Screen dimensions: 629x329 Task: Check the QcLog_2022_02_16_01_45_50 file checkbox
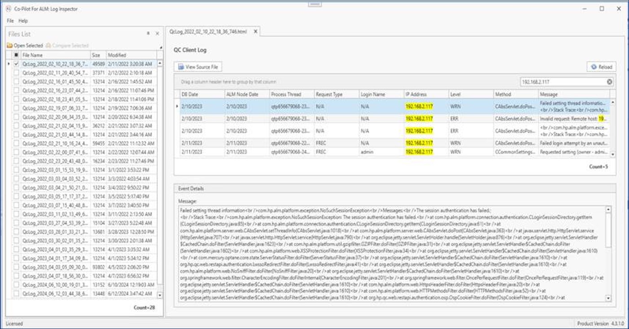[x=17, y=82]
